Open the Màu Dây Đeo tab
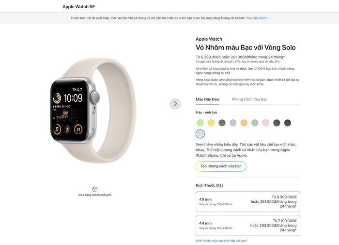This screenshot has height=245, width=339. pyautogui.click(x=207, y=99)
